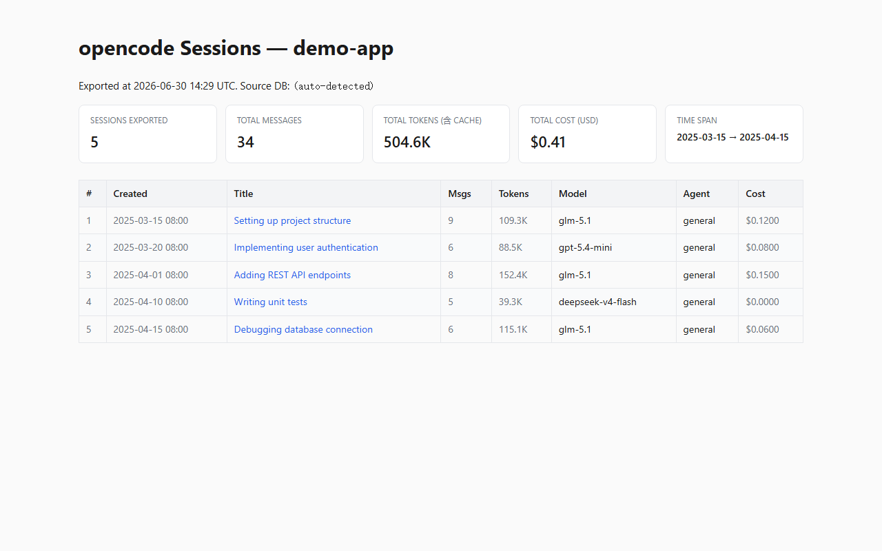Open 'Implementing user authentication' session link
This screenshot has width=882, height=551.
306,247
